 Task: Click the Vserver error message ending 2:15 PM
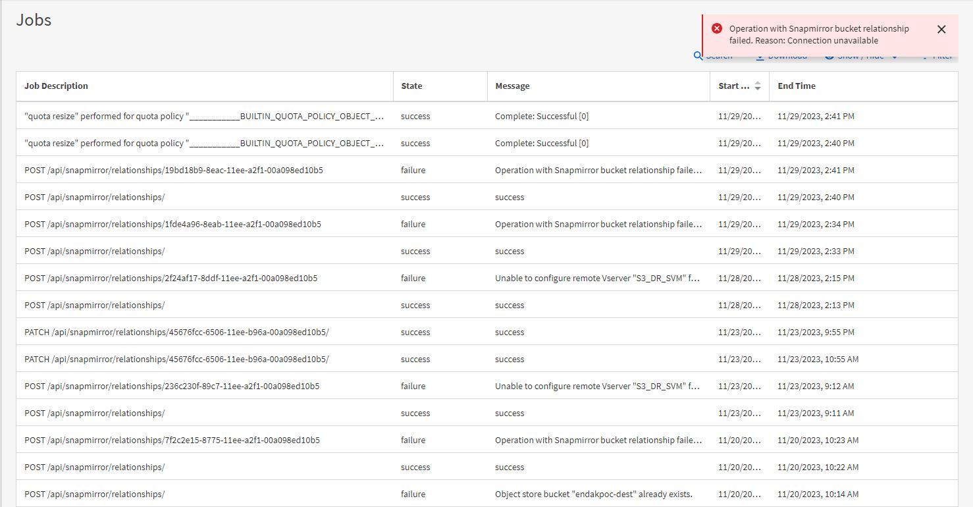597,278
